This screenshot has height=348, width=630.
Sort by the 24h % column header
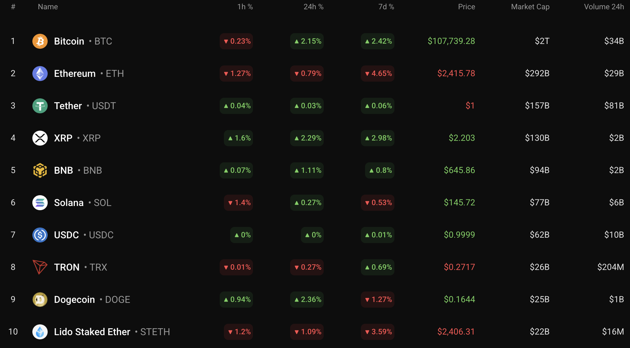(313, 7)
